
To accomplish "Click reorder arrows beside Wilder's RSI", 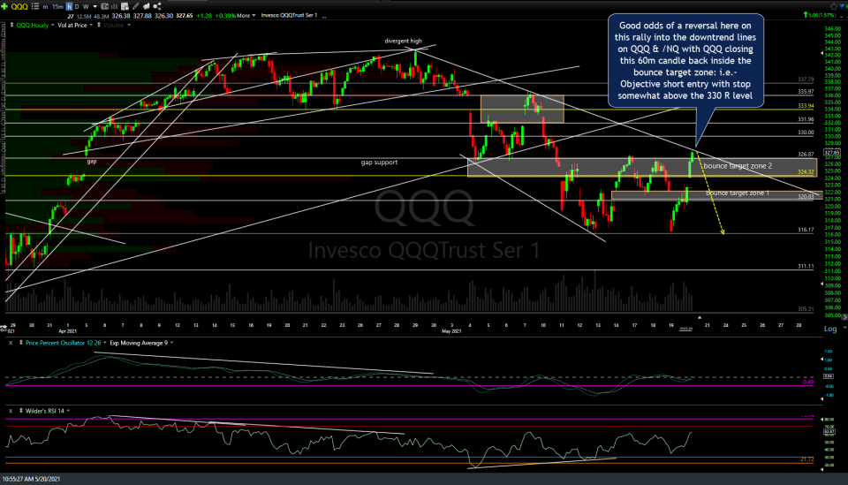I will click(x=21, y=411).
